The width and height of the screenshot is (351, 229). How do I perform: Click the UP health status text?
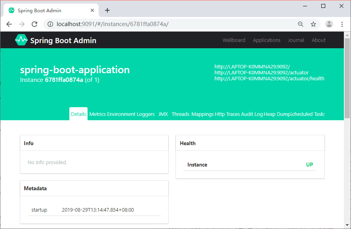click(x=309, y=165)
